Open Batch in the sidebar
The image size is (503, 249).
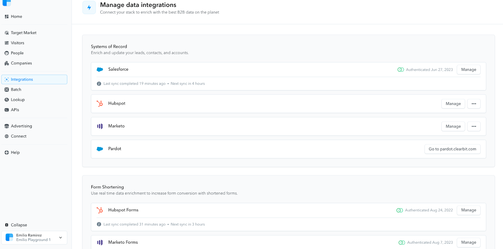pyautogui.click(x=34, y=89)
